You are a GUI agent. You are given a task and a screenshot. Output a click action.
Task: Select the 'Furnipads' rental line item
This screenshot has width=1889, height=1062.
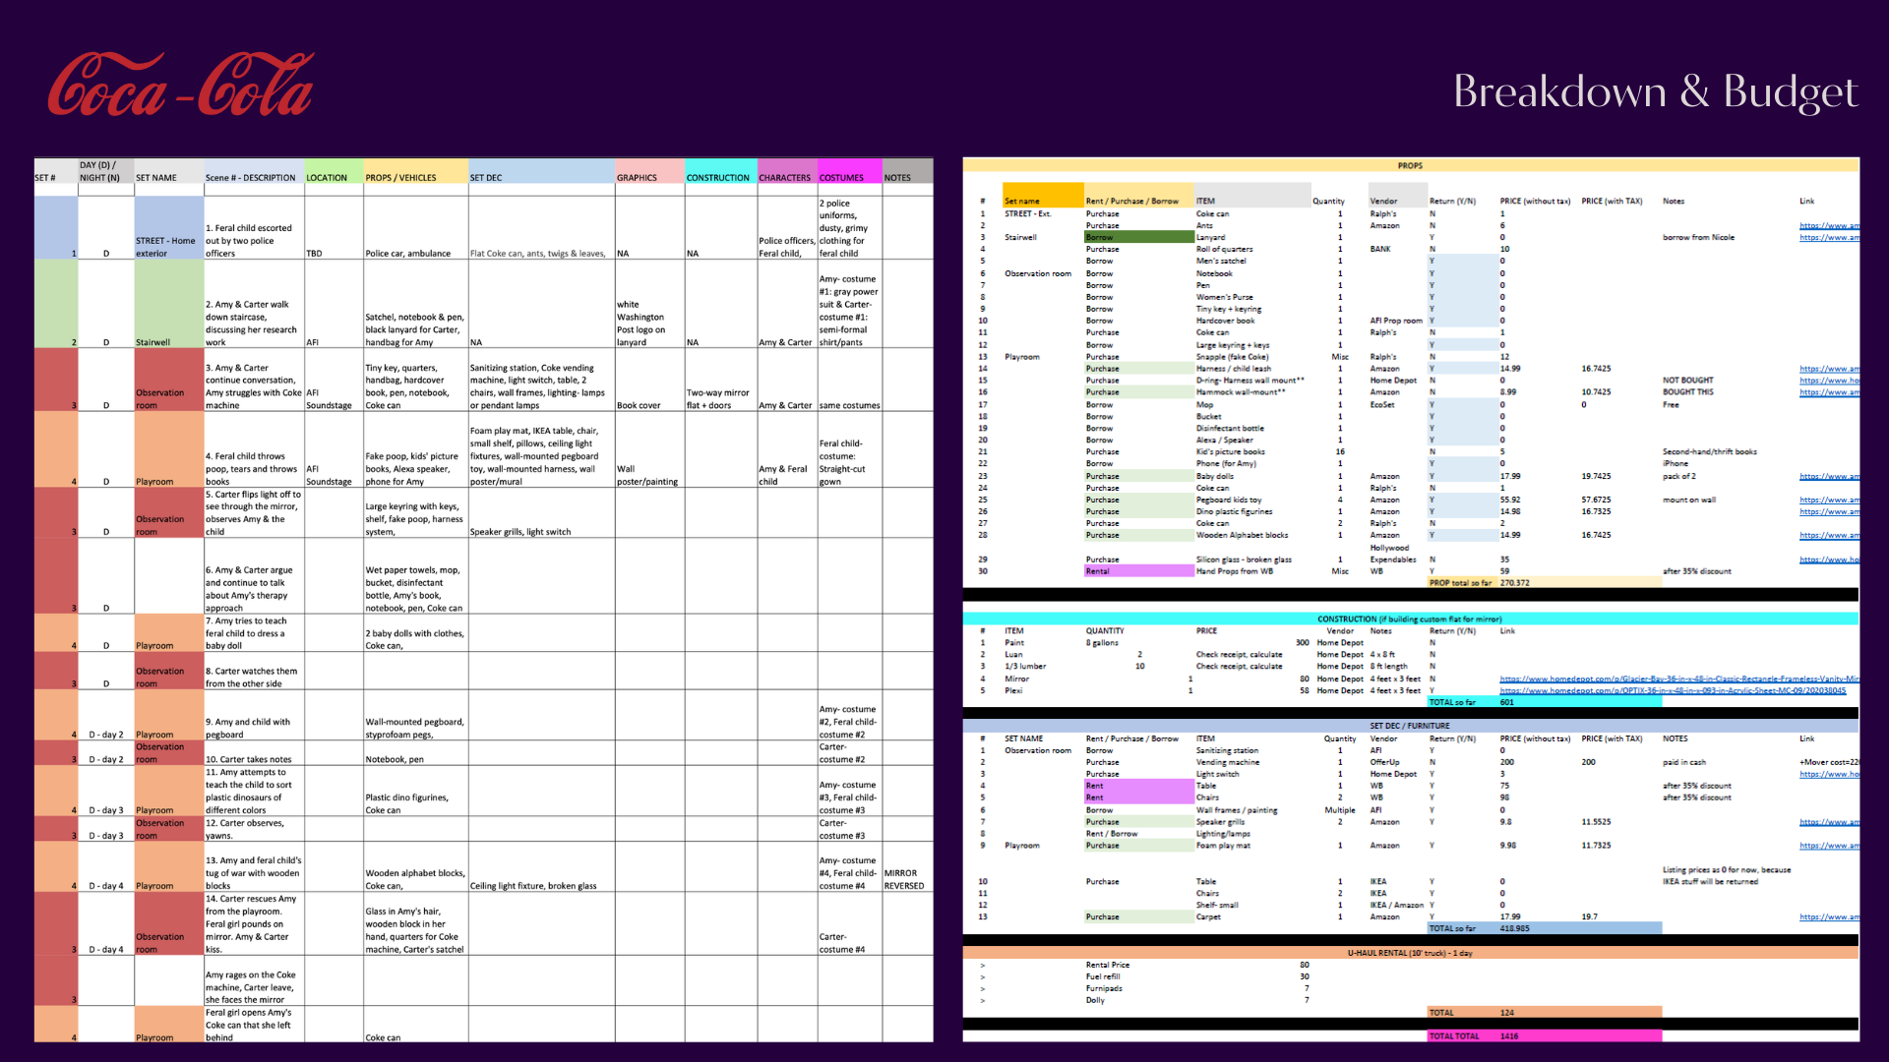pyautogui.click(x=1104, y=988)
